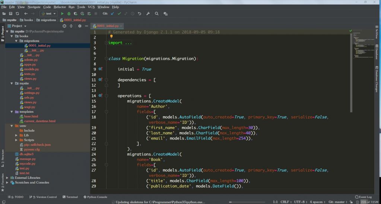Run the test configuration with green play button
Viewport: 381px width, 204px height.
62,14
